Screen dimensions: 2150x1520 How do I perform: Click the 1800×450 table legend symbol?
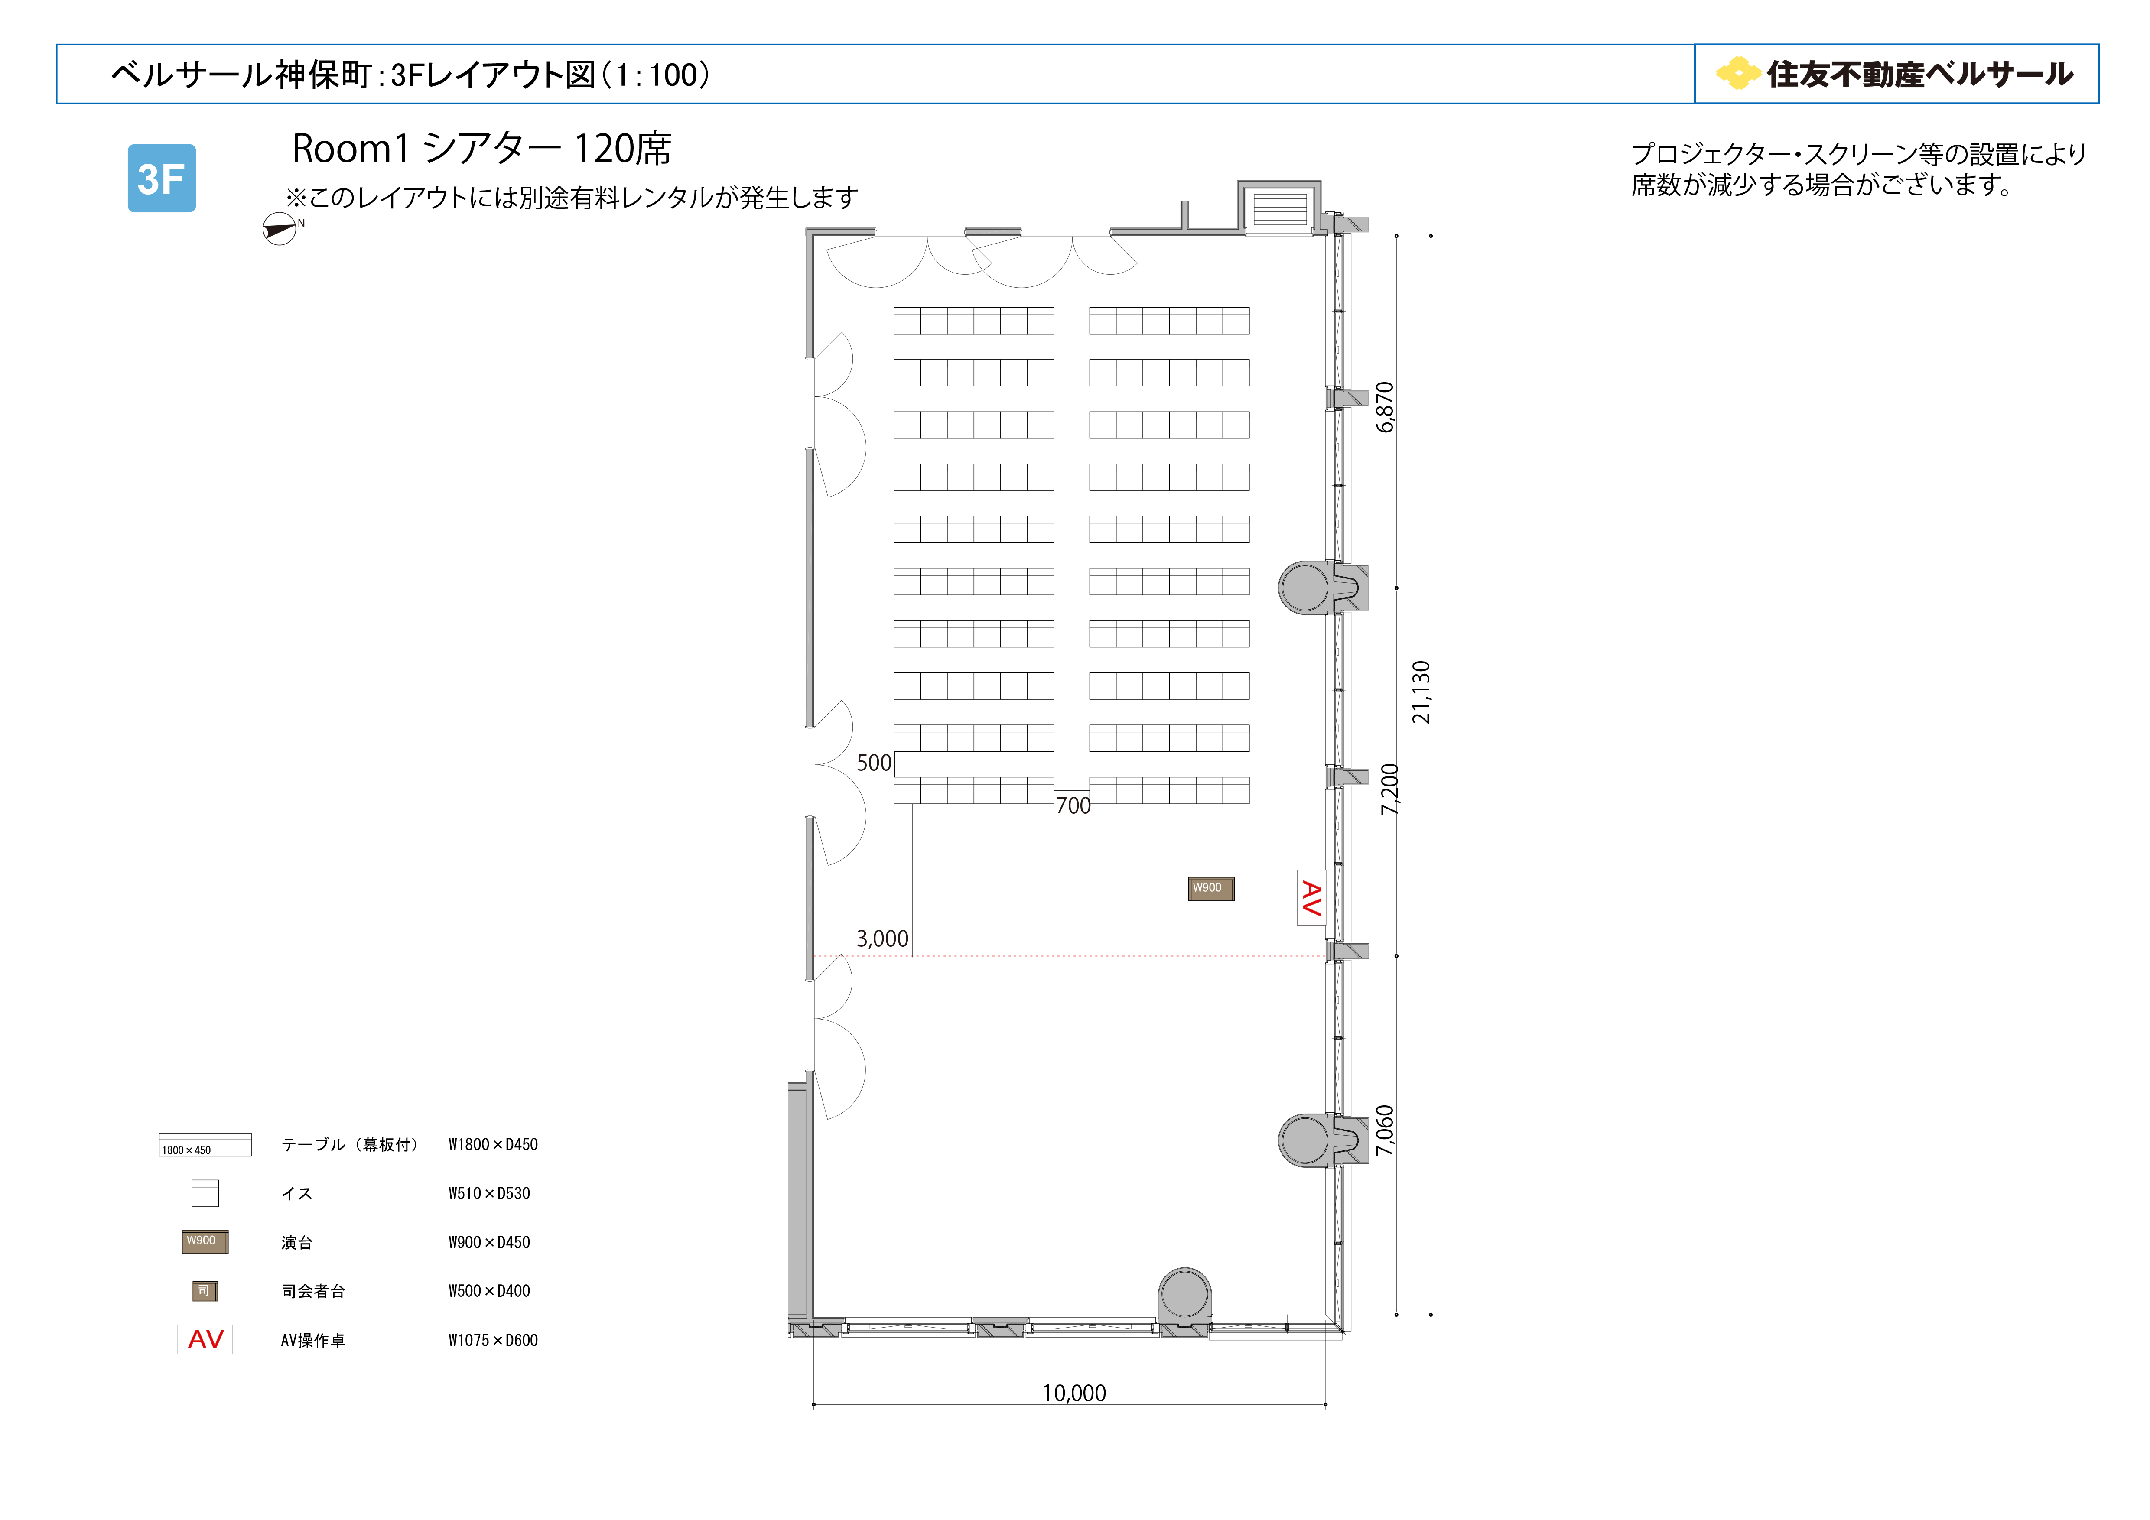(x=205, y=1145)
